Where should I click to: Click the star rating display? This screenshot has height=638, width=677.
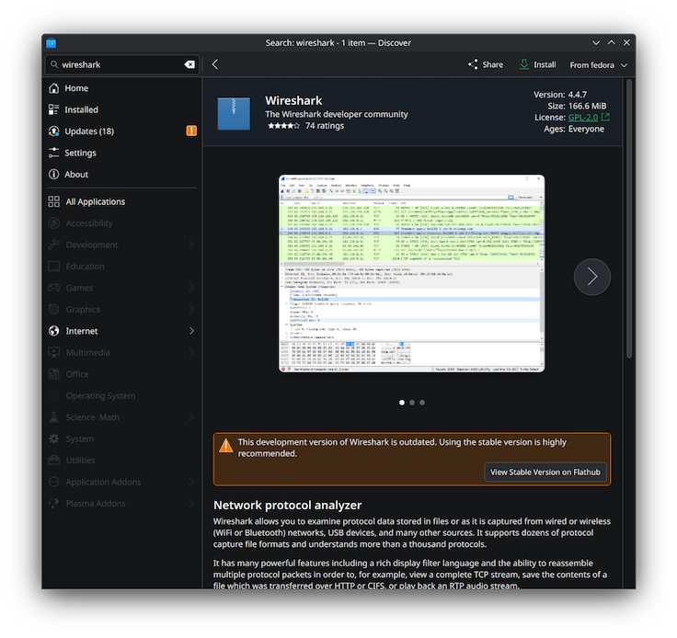point(283,126)
